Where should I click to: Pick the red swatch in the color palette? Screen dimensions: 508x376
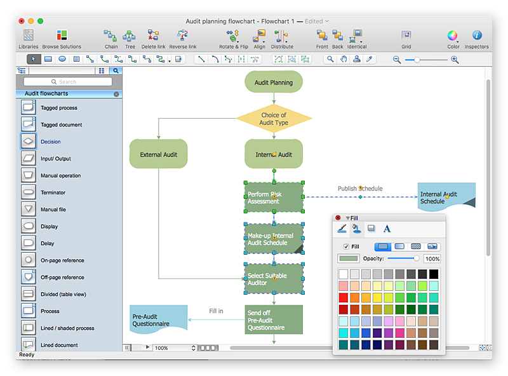[x=343, y=298]
